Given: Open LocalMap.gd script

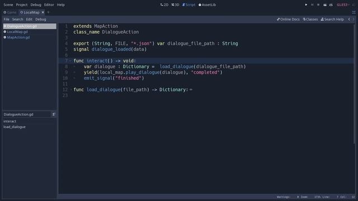Looking at the screenshot, I should pos(30,32).
